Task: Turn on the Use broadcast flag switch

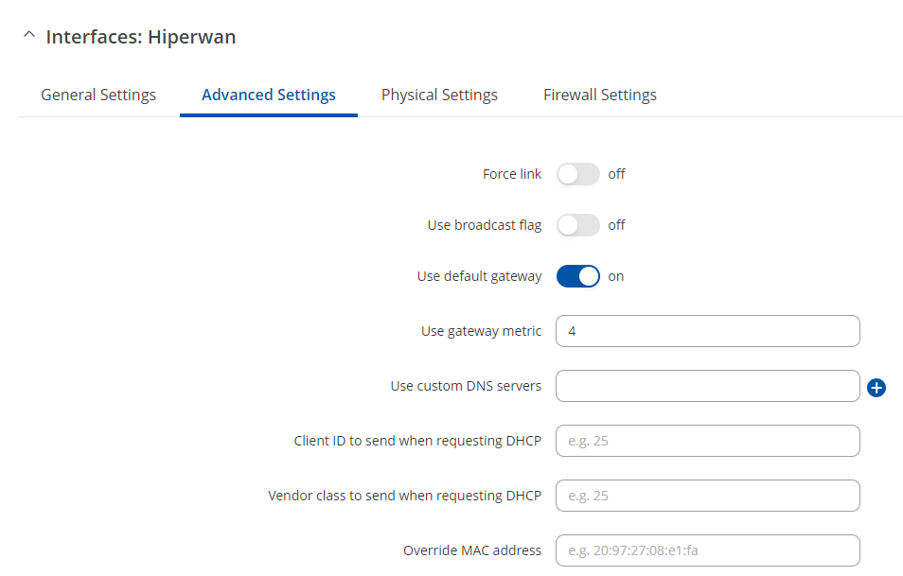Action: pyautogui.click(x=577, y=225)
